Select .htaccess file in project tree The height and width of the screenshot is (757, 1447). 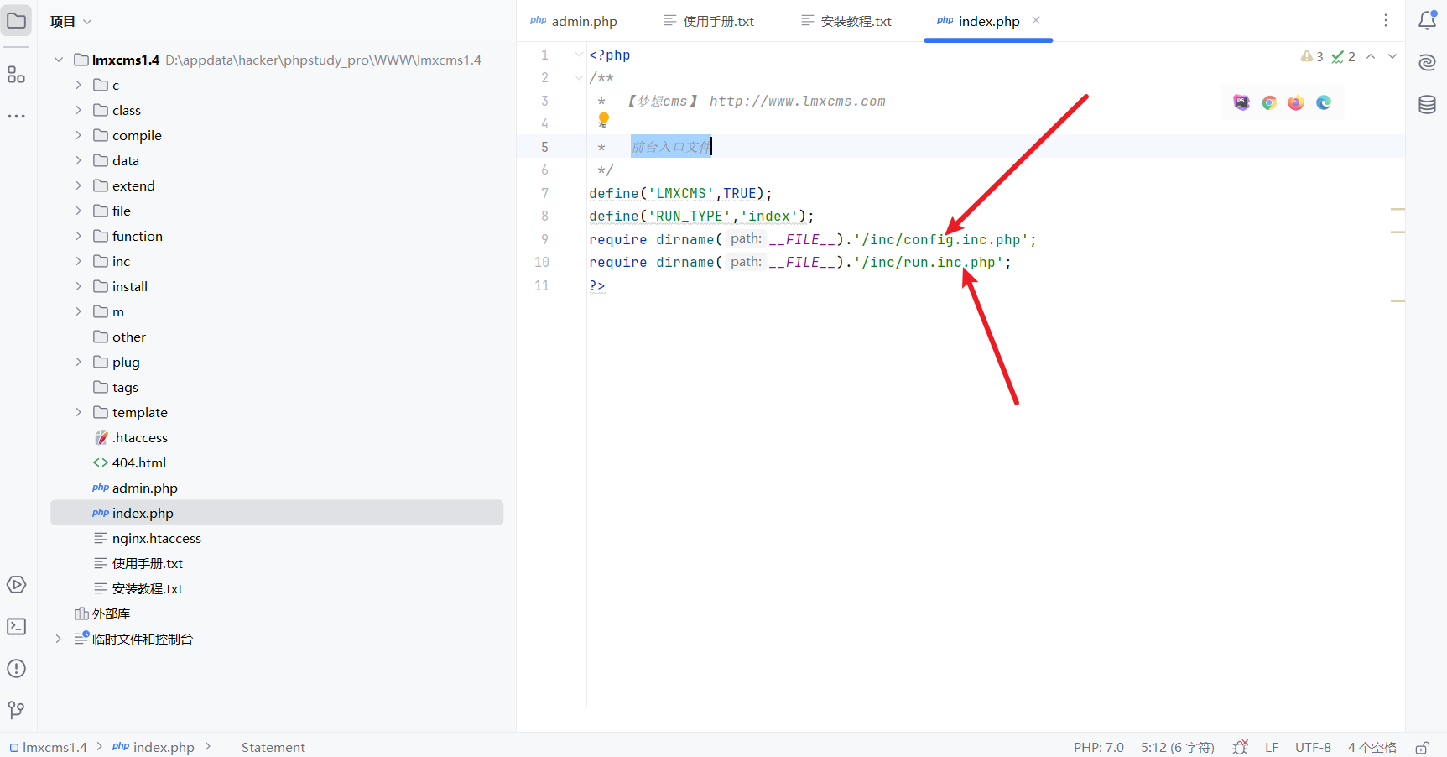pos(139,437)
